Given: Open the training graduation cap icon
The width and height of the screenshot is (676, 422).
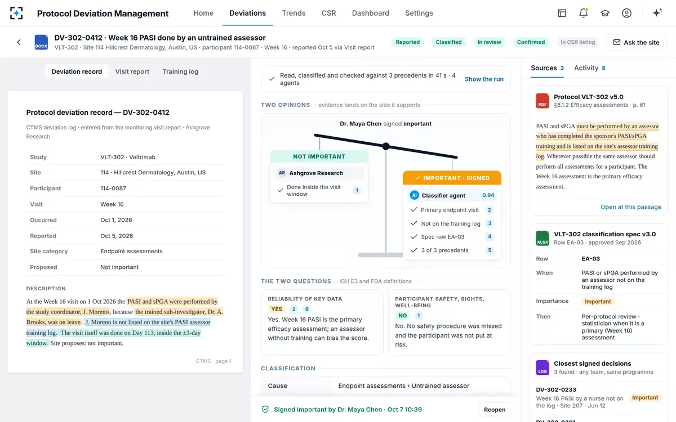Looking at the screenshot, I should click(x=605, y=13).
